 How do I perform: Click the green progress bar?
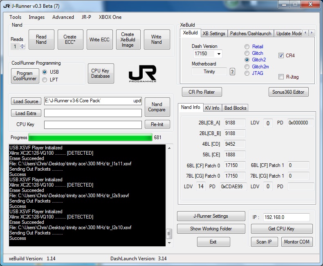90,138
